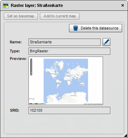The height and width of the screenshot is (138, 128).
Task: Click Add to current map button
Action: (60, 16)
